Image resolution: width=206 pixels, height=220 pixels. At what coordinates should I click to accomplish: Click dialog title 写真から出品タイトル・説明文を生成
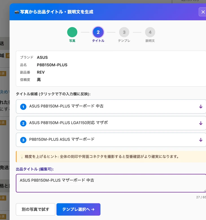tap(57, 12)
